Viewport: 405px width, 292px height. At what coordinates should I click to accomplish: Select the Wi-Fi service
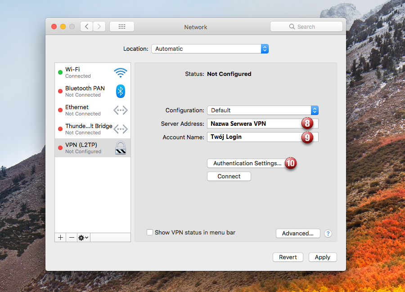point(93,72)
